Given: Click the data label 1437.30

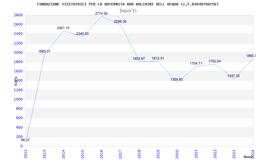Looking at the screenshot, I should [234, 76].
